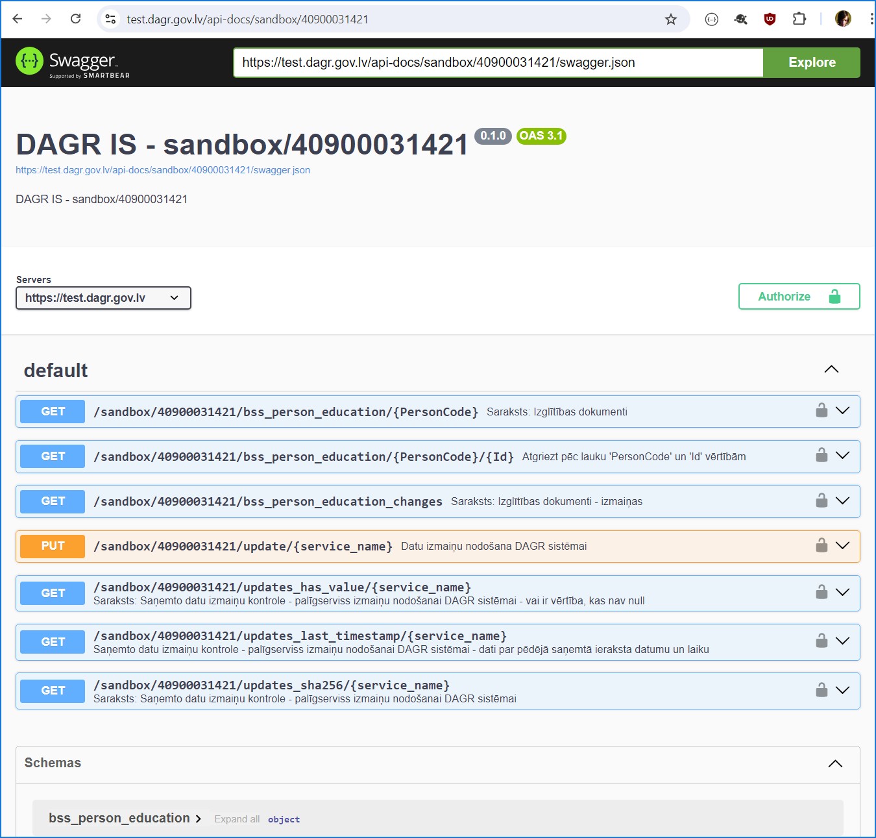Click the bss_person_education schema name

point(119,818)
